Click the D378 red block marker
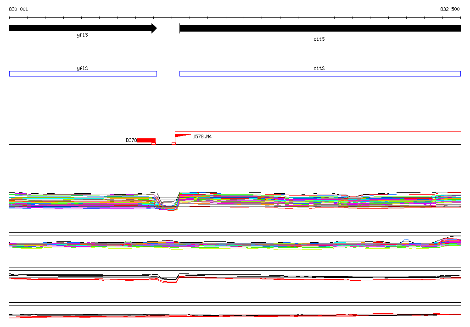This screenshot has height=327, width=470. click(146, 140)
